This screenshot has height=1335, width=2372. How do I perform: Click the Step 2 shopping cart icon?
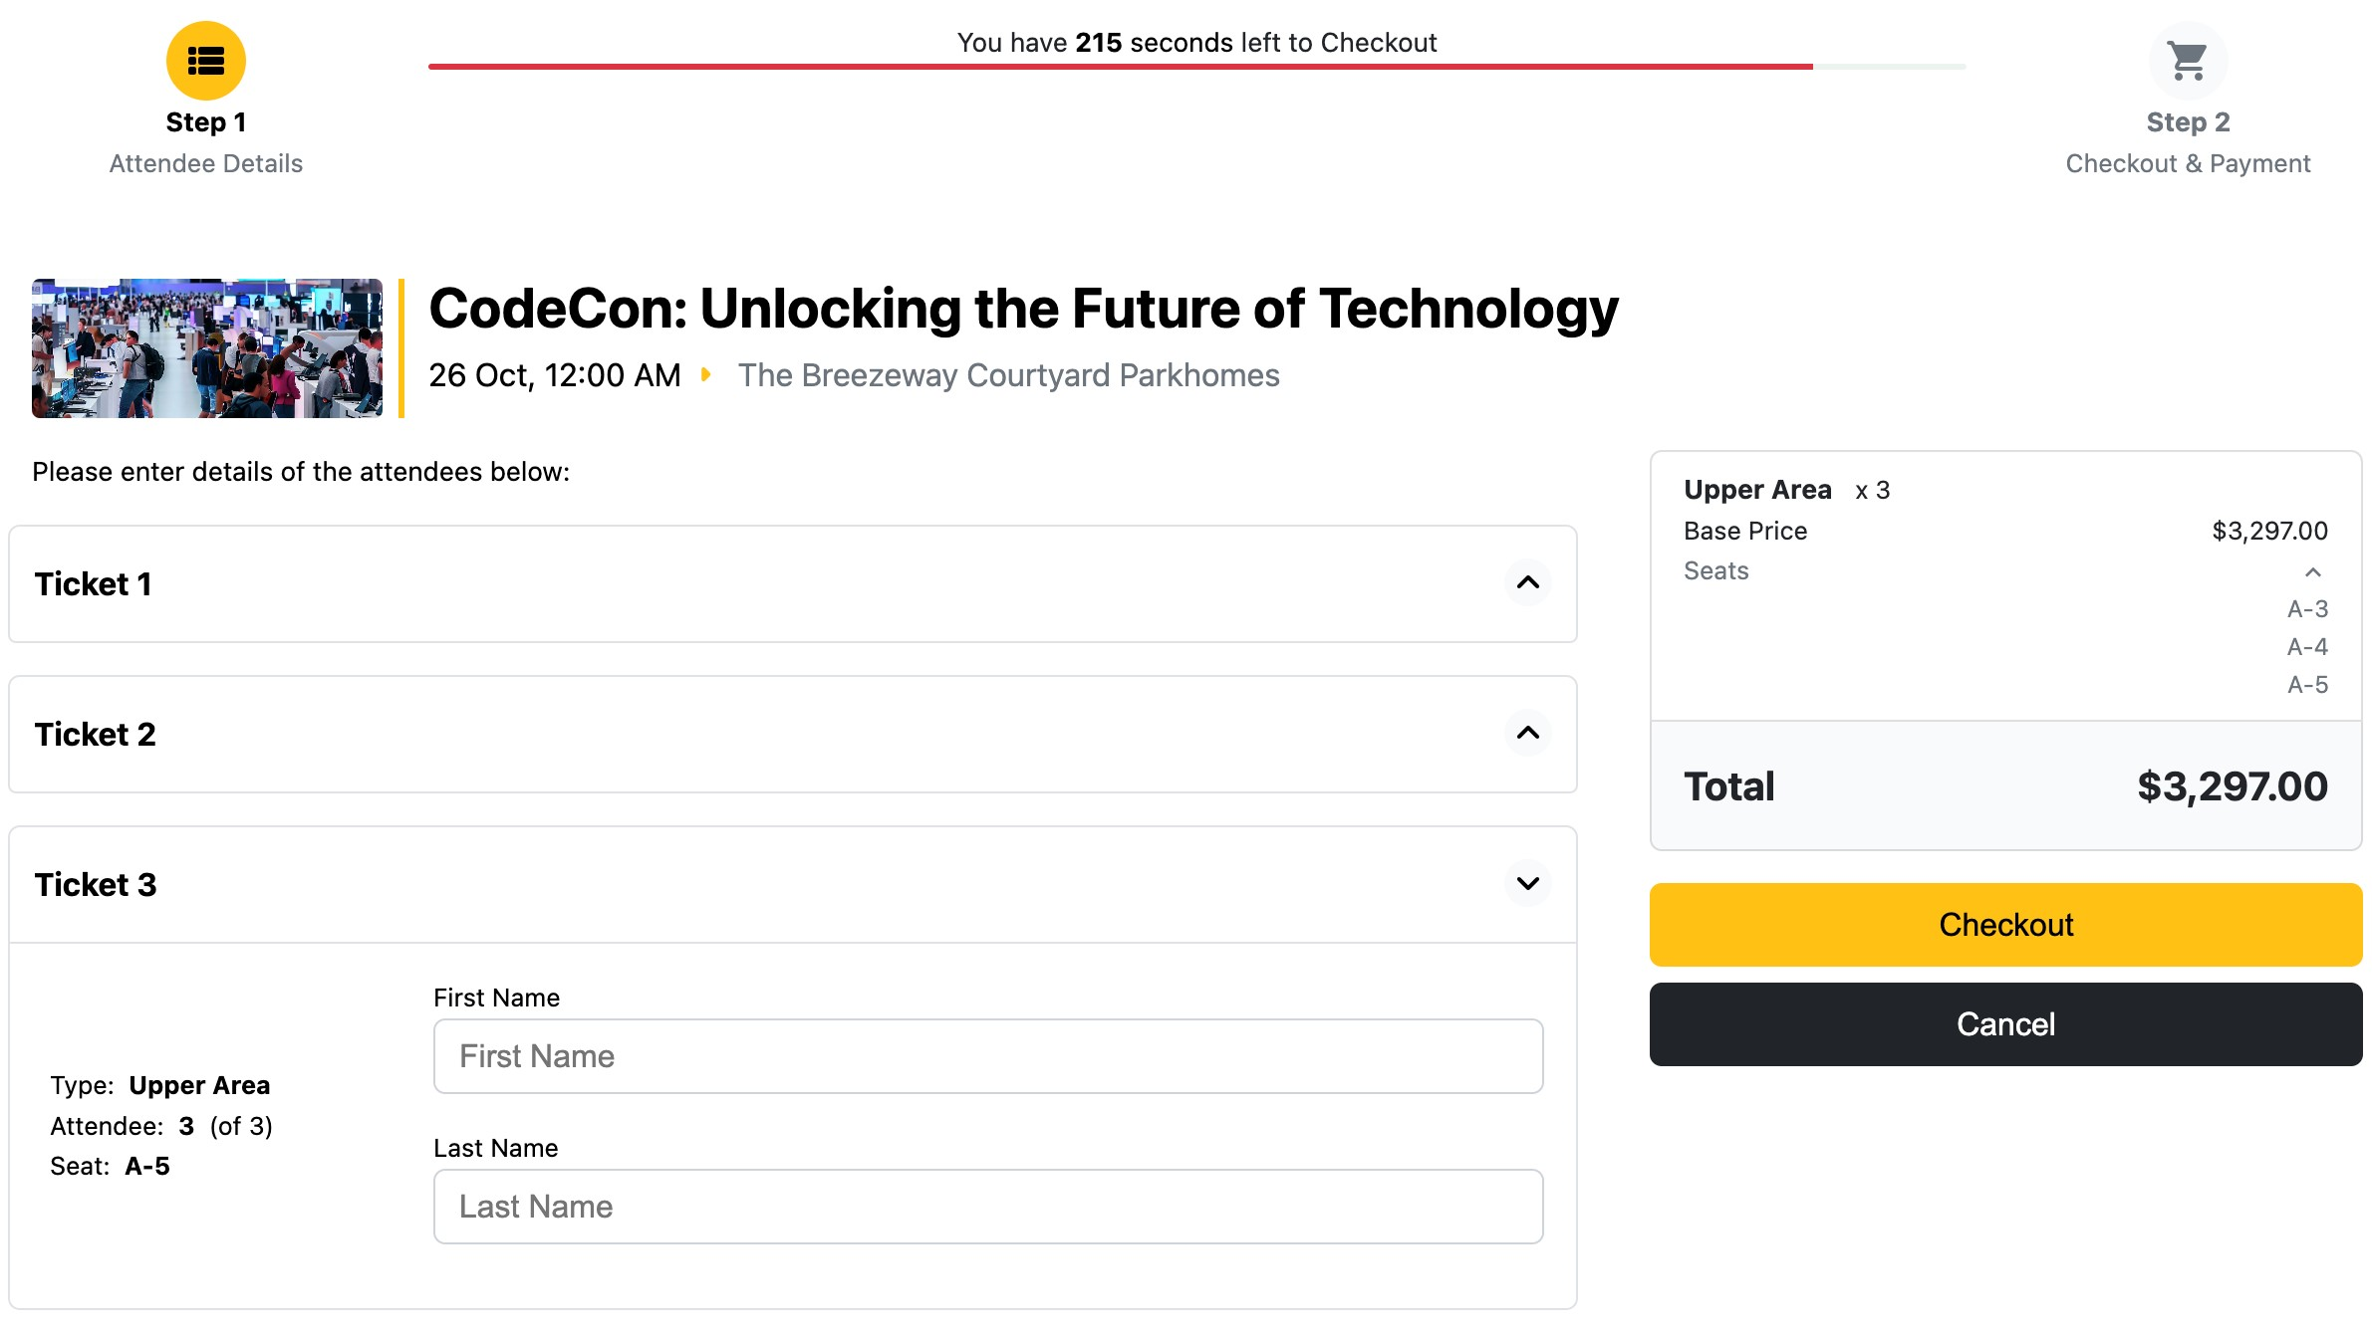pos(2188,61)
